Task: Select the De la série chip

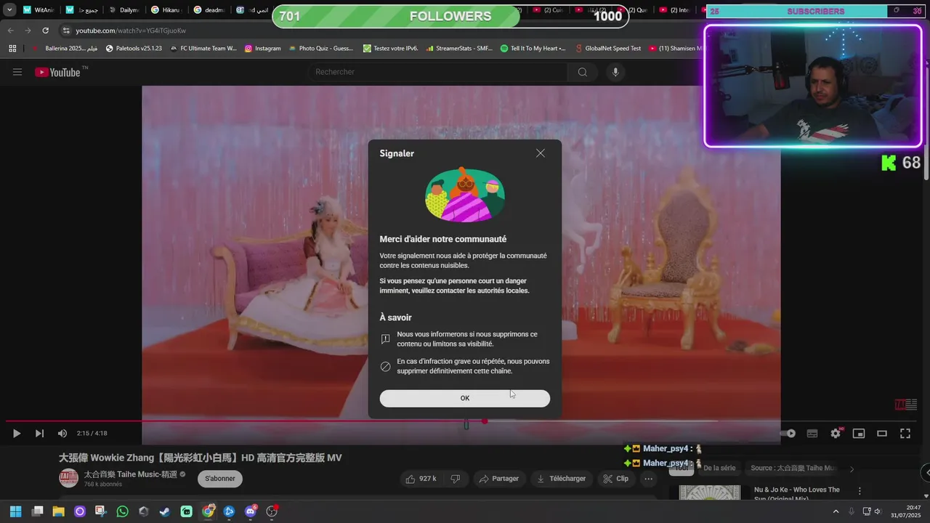Action: tap(719, 469)
